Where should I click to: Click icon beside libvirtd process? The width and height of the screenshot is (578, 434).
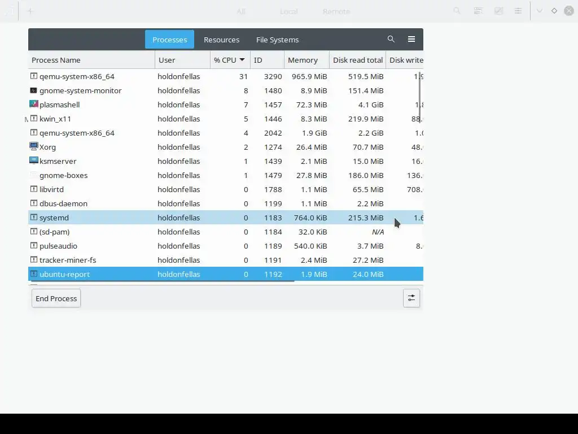(33, 189)
